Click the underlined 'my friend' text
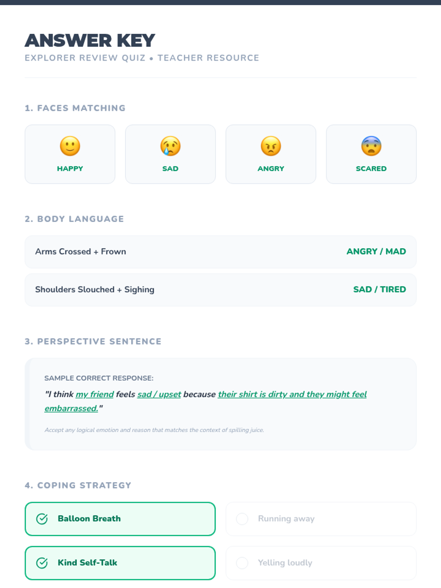The image size is (441, 588). tap(94, 394)
